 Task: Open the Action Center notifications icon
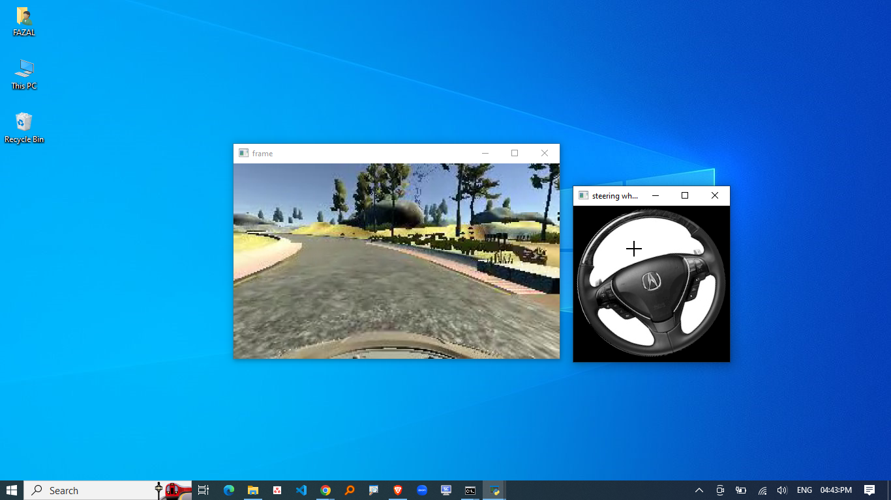tap(869, 490)
